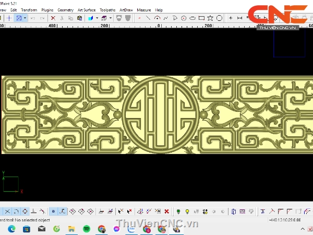The image size is (313, 235).
Task: Toggle the quadrant diamond snap button
Action: coord(25,211)
